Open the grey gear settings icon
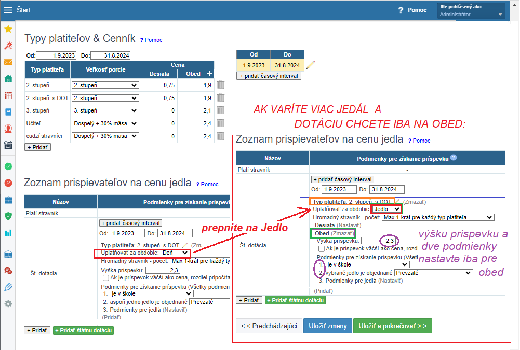 (x=8, y=304)
